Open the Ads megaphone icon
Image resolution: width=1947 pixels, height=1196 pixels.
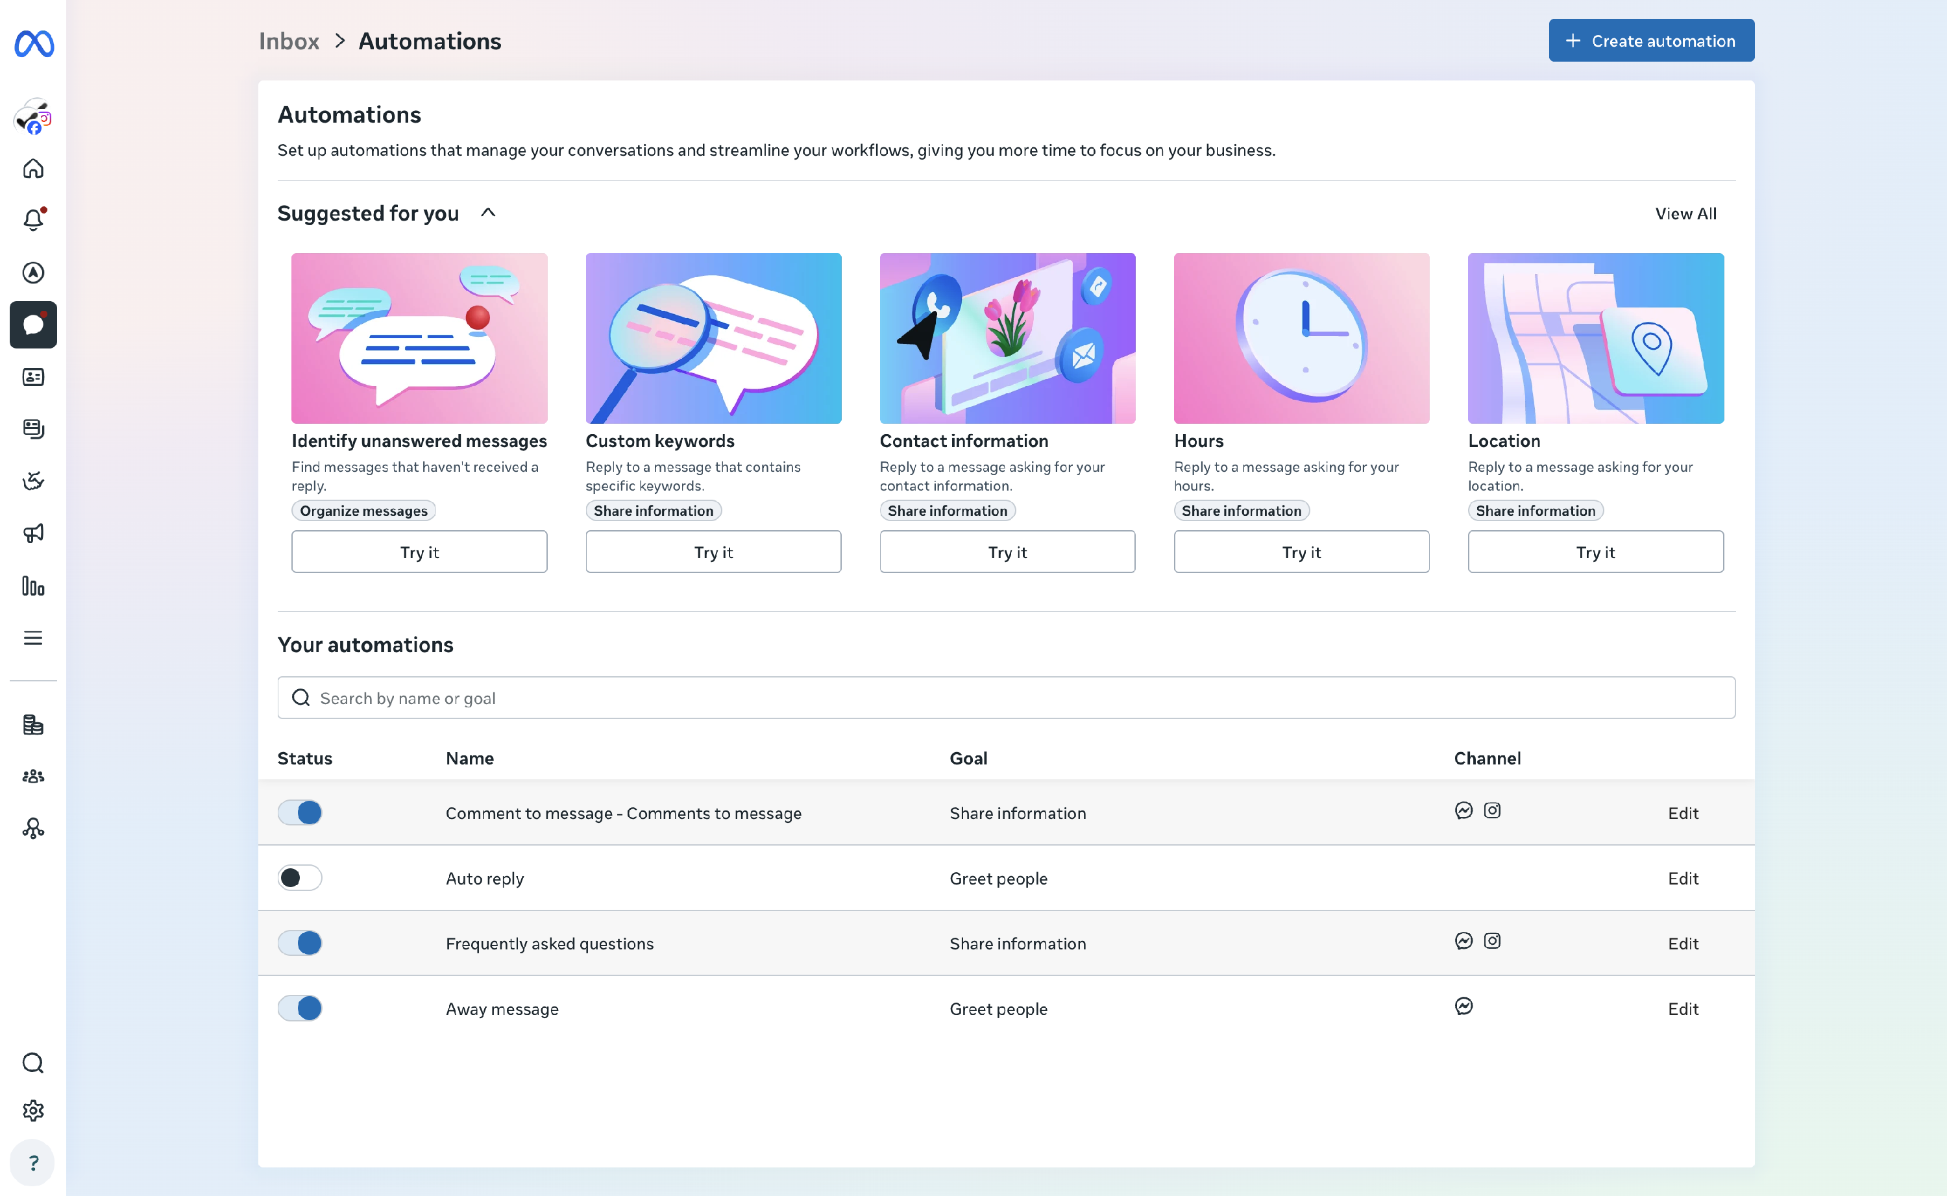coord(33,533)
